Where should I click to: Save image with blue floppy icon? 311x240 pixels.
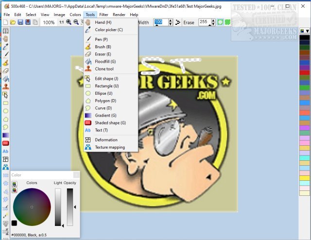(20, 22)
